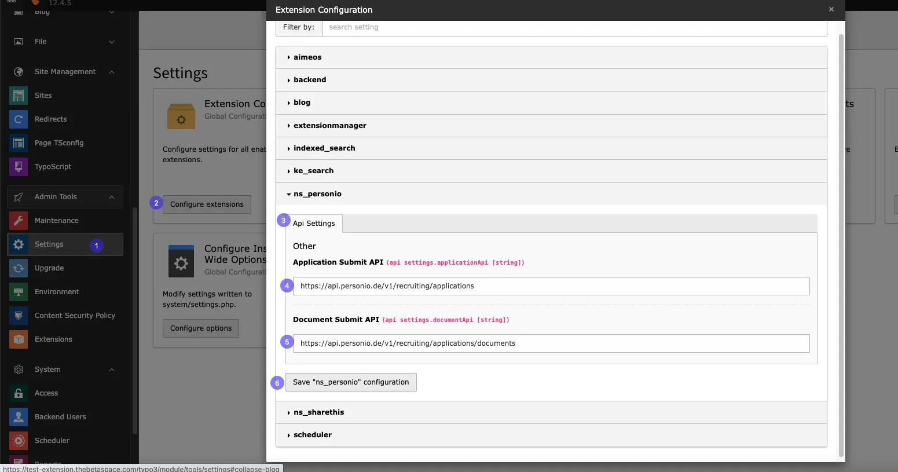Click the "Settings" page heading

point(181,74)
